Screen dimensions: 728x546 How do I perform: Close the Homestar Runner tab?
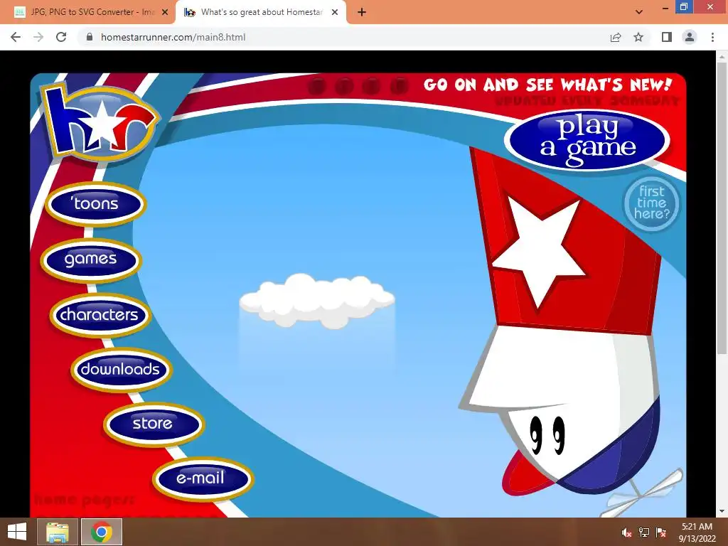335,13
